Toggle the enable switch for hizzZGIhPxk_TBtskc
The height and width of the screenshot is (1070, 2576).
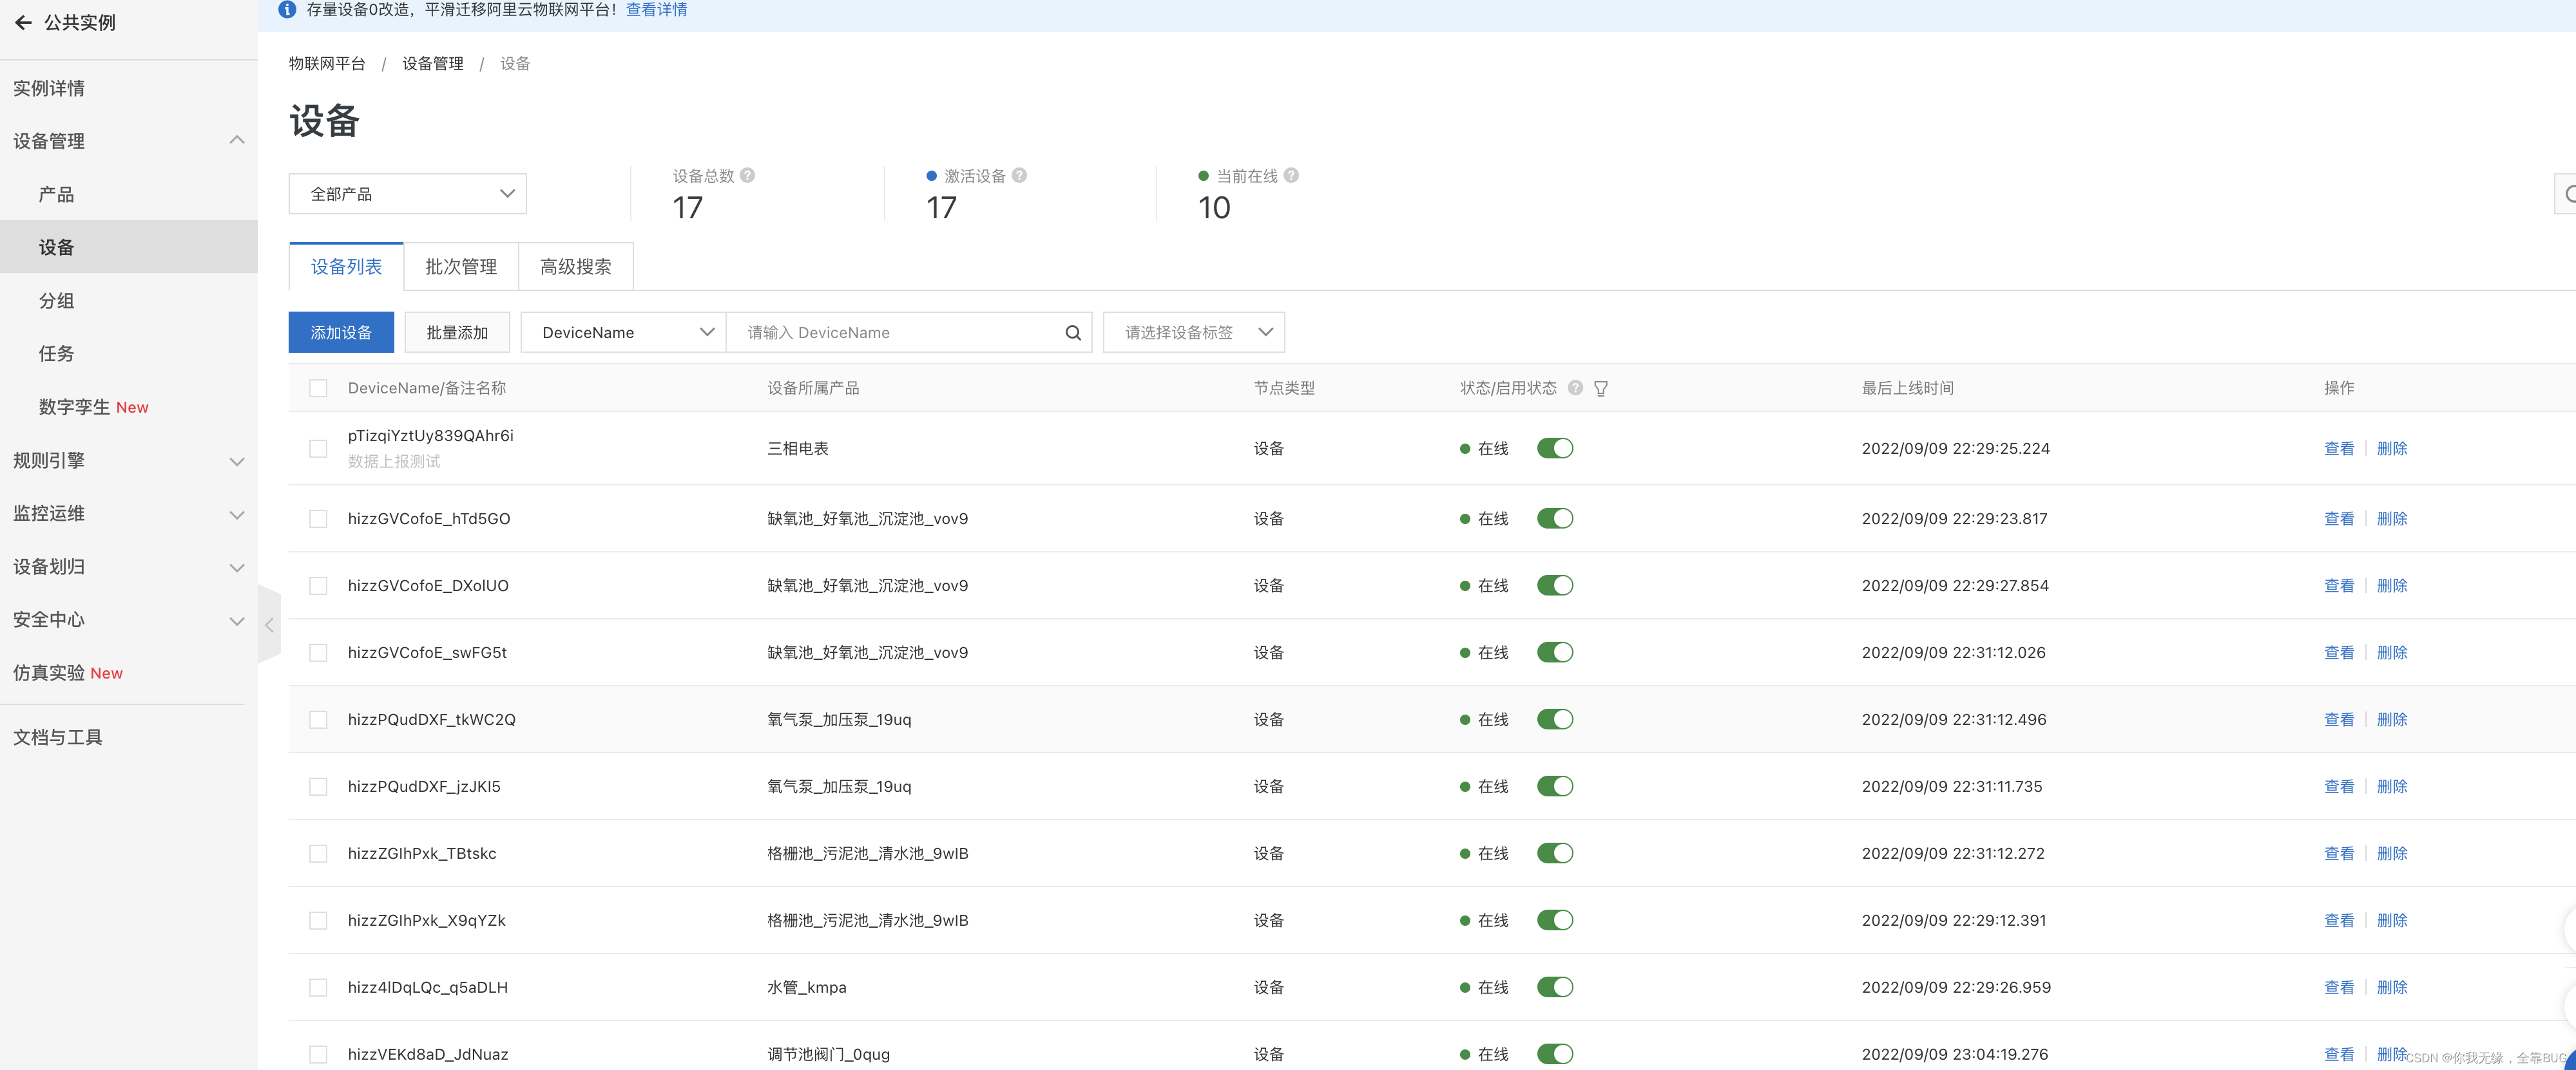click(x=1555, y=853)
